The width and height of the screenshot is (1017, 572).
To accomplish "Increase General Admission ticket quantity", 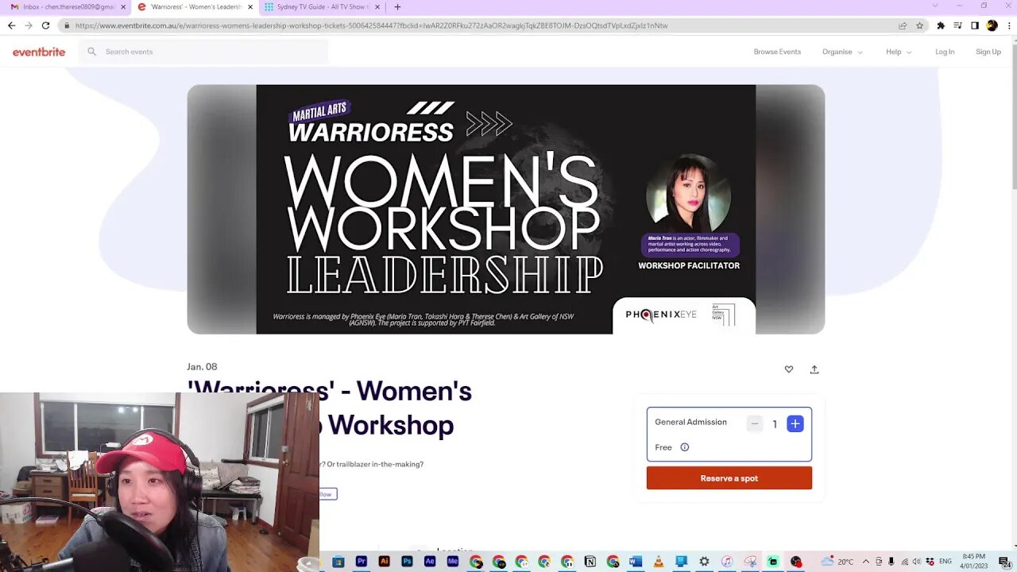I will click(x=795, y=424).
